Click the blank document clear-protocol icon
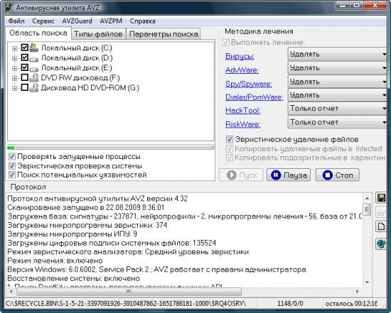391x313 pixels. pos(381,226)
